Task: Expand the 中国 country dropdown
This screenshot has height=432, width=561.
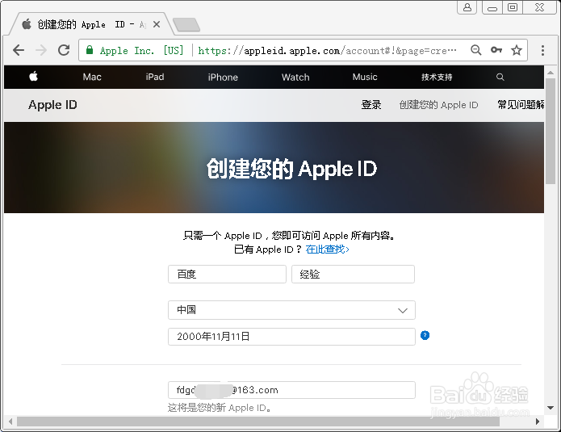Action: [x=291, y=310]
